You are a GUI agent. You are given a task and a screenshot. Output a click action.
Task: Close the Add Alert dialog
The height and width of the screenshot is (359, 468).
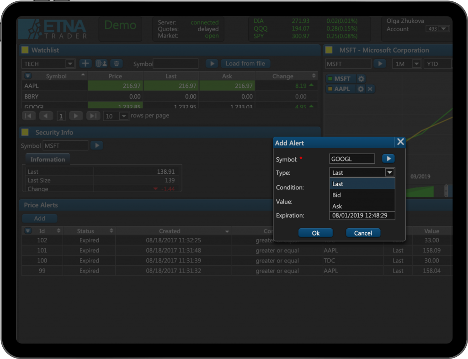click(x=400, y=142)
